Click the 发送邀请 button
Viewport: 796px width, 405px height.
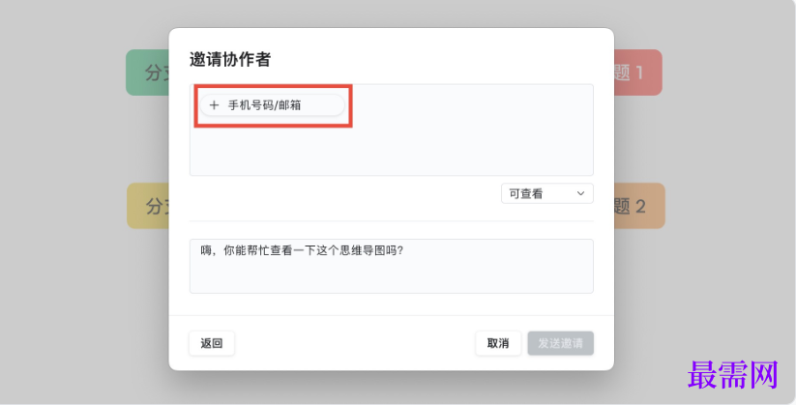(x=560, y=343)
